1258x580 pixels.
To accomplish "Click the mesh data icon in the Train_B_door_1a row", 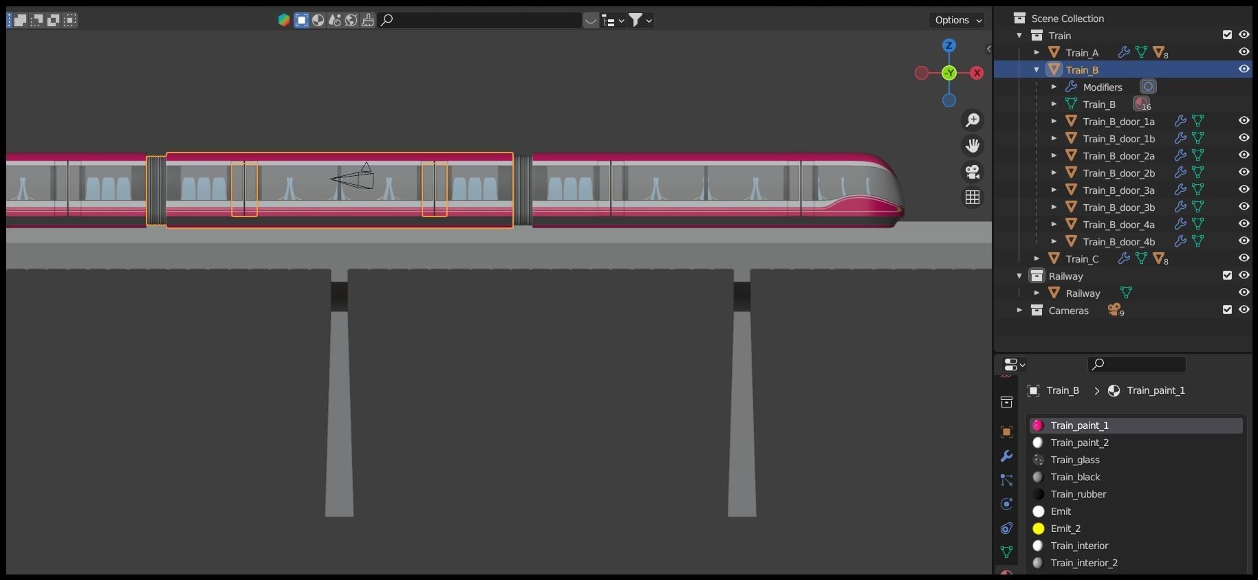I will [x=1198, y=121].
